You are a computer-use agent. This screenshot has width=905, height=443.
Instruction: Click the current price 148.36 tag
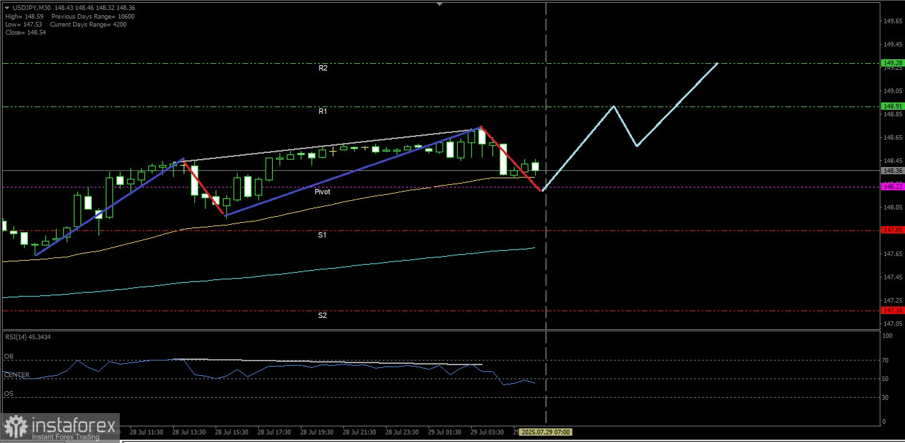point(892,170)
